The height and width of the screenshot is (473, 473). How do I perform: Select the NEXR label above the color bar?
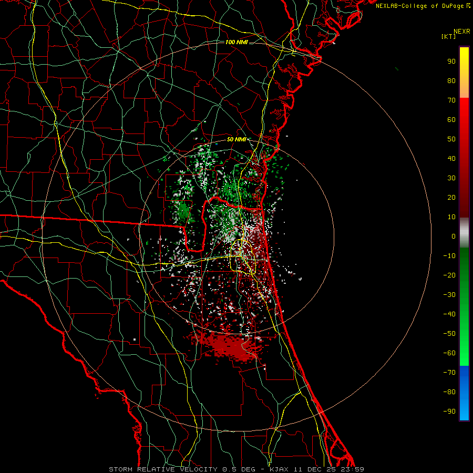tap(462, 32)
